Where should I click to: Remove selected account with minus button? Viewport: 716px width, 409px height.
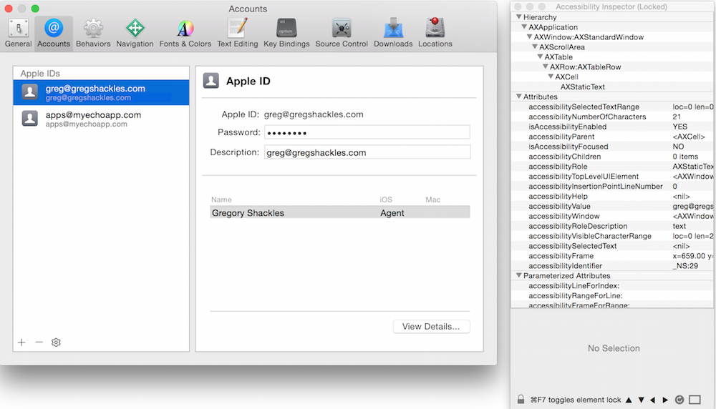(x=39, y=342)
